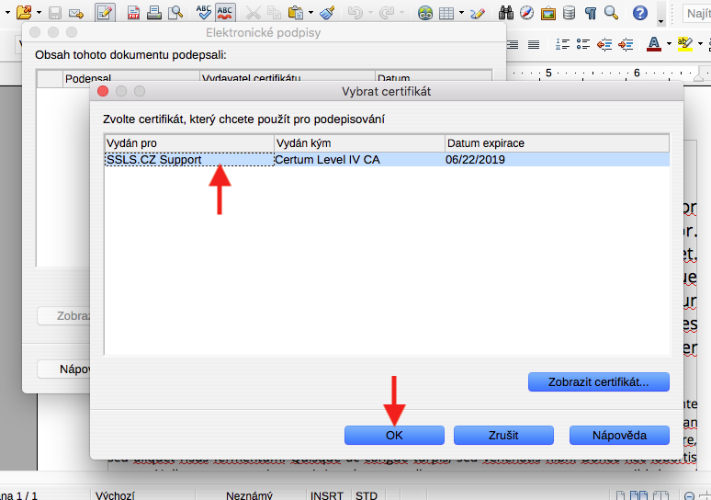
Task: Click the clone formatting paintbrush icon
Action: tap(329, 13)
